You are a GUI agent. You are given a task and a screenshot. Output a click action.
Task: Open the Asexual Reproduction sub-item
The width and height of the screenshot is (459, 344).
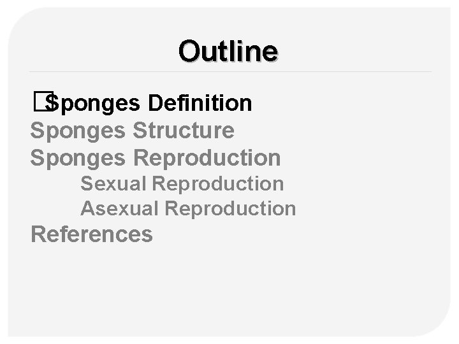[x=188, y=208]
